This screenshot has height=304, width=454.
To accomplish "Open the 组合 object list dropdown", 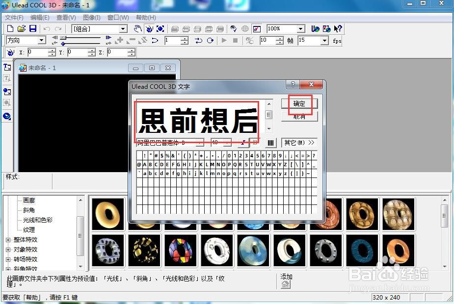I will coord(123,29).
